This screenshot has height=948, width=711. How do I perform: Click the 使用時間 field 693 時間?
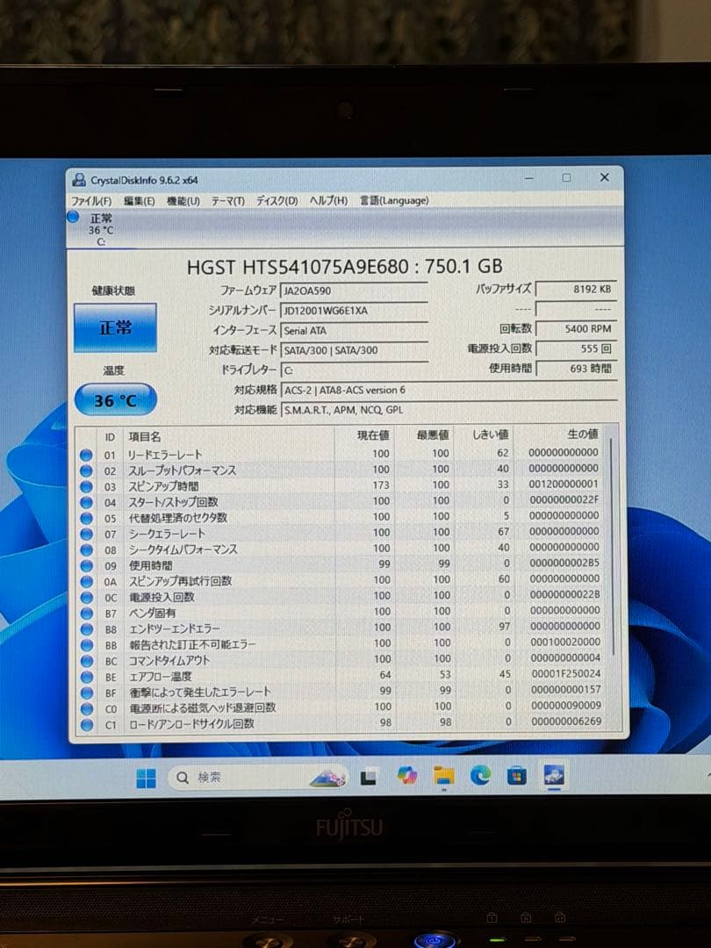[x=576, y=368]
